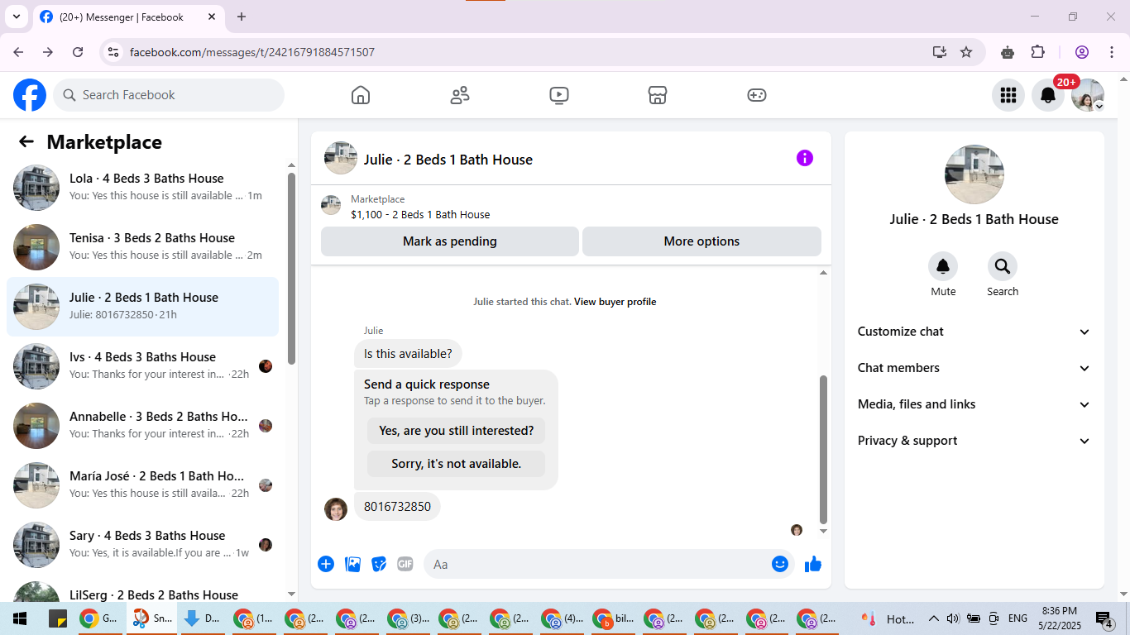The width and height of the screenshot is (1130, 635).
Task: Send quick response "Sorry, it's not available."
Action: click(457, 464)
